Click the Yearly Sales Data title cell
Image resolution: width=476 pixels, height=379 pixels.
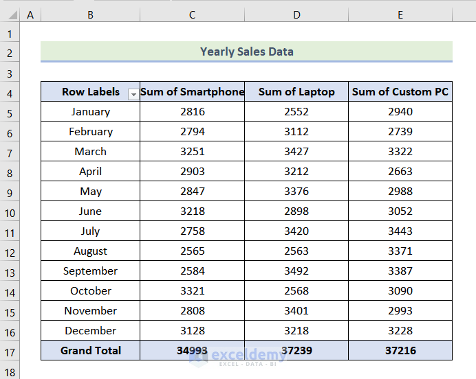click(246, 51)
